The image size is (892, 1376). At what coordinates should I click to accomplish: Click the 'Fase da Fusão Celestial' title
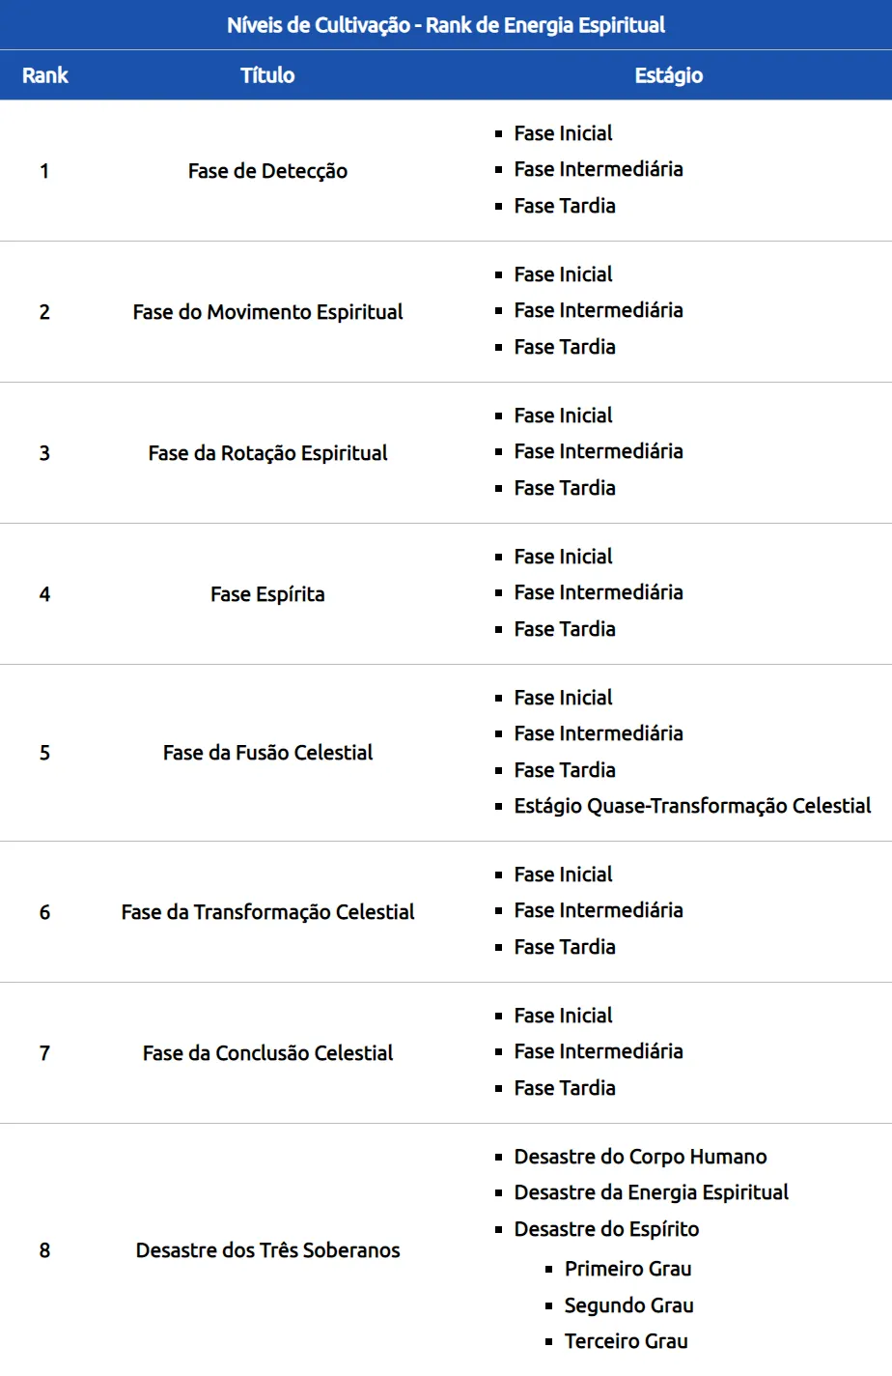pyautogui.click(x=267, y=753)
